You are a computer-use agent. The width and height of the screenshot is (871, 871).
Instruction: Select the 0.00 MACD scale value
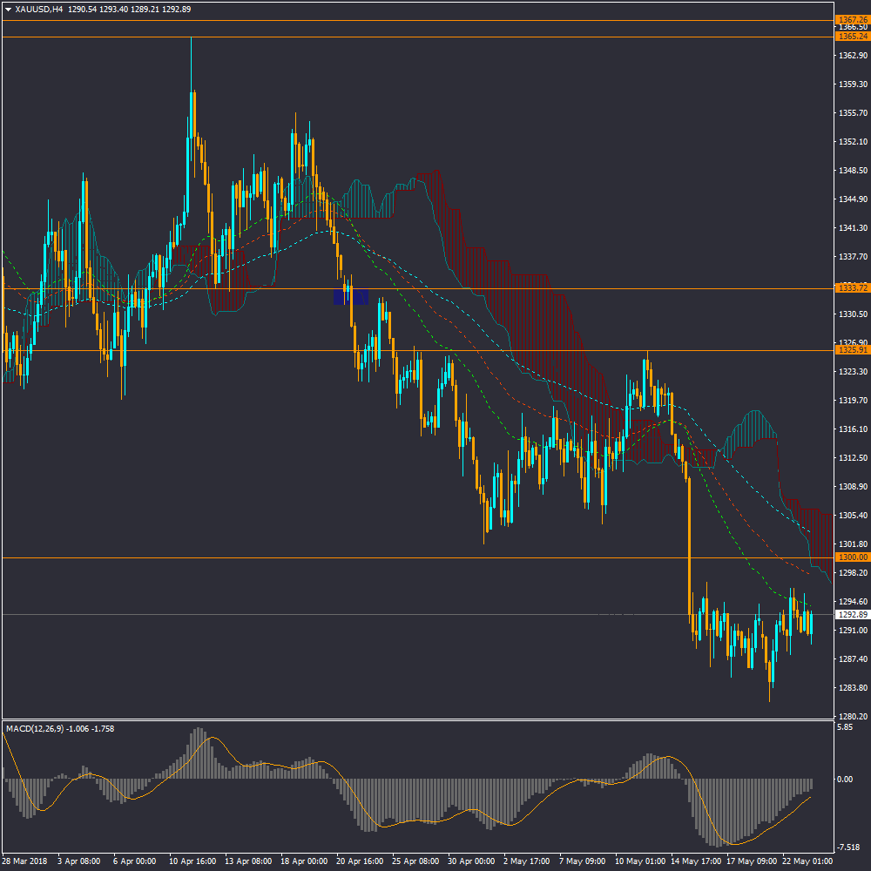pyautogui.click(x=845, y=780)
